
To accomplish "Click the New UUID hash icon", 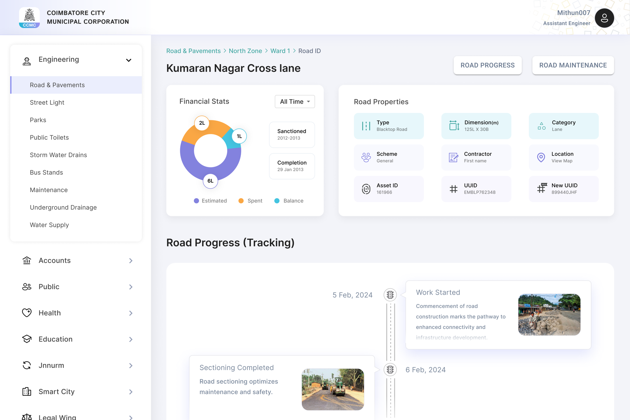I will (542, 188).
